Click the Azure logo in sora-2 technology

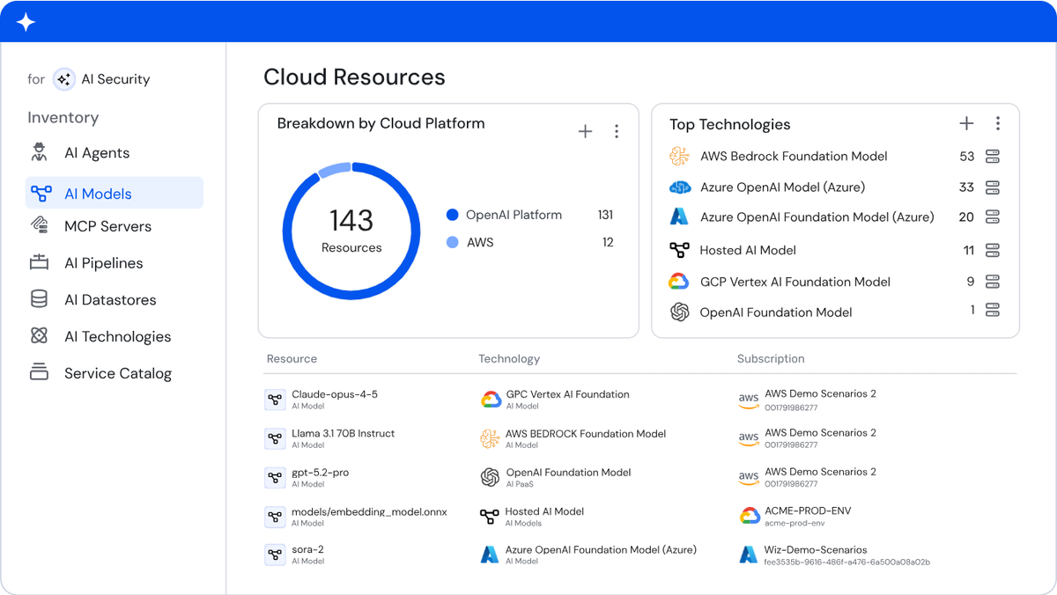[x=490, y=555]
